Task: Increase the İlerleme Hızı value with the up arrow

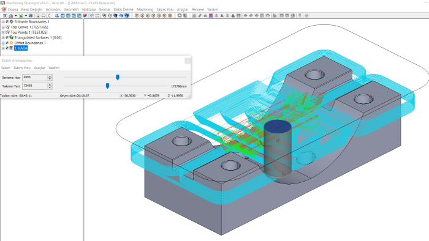Action: (x=50, y=76)
